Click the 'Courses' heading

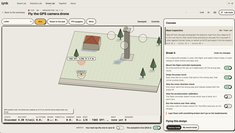pos(171,23)
